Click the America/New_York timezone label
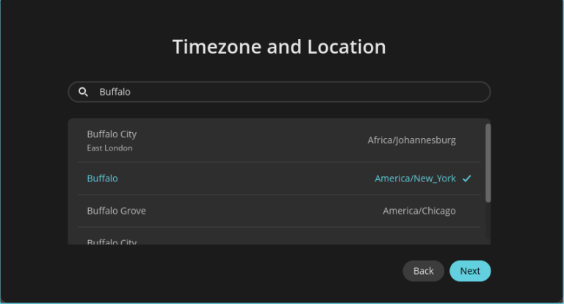Viewport: 564px width, 304px height. point(415,178)
